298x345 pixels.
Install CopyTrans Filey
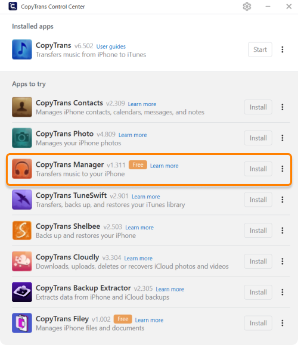258,323
